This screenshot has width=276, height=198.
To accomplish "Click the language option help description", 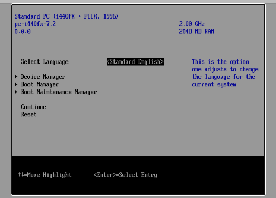I will click(x=225, y=73).
